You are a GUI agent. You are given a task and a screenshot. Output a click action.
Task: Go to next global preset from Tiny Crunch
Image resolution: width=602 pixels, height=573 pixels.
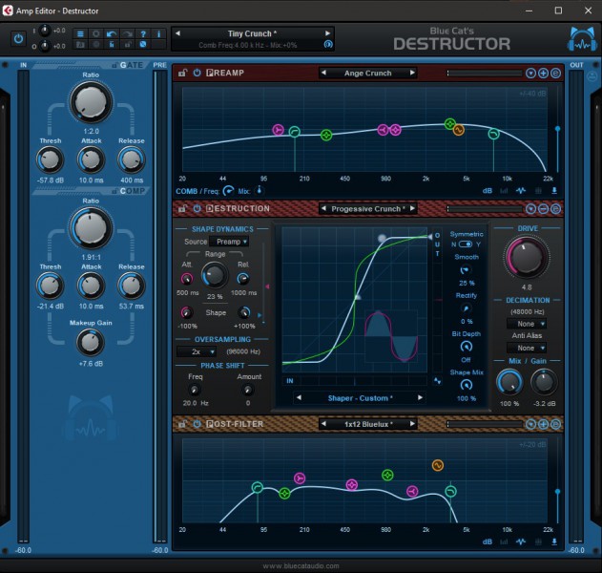(327, 33)
